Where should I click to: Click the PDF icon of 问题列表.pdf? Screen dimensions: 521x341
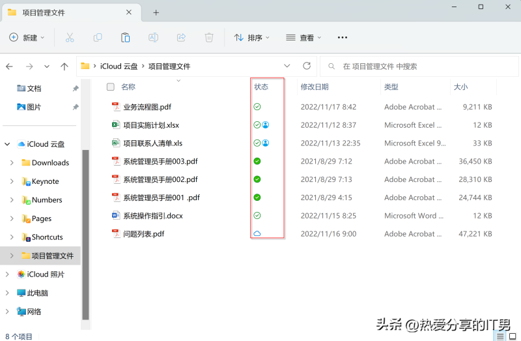point(116,233)
